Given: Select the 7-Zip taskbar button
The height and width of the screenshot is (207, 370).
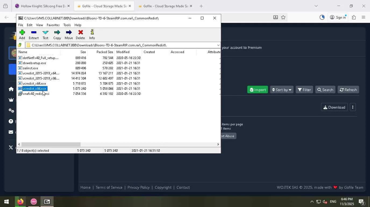Looking at the screenshot, I should [x=47, y=202].
